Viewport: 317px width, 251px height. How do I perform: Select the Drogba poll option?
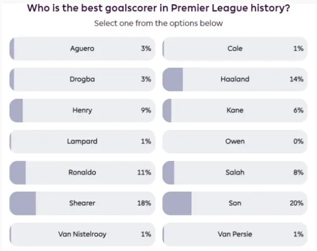coord(81,79)
